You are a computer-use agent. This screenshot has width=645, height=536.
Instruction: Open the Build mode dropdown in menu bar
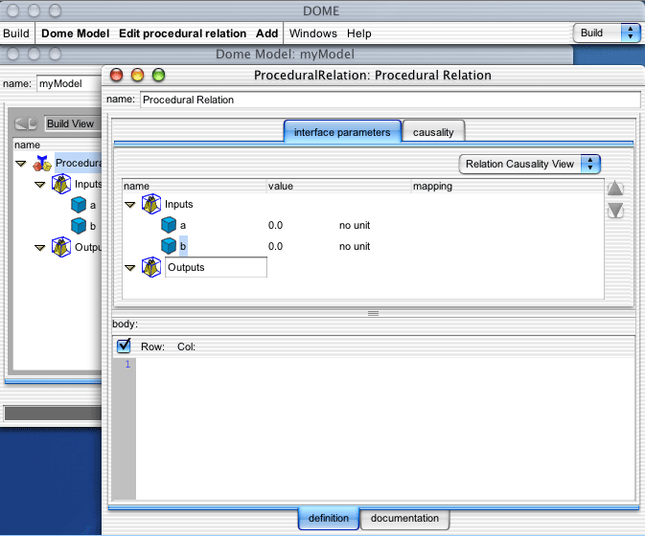[607, 33]
